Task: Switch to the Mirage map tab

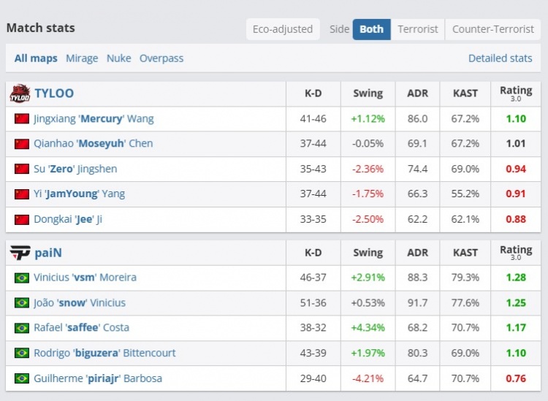Action: (x=82, y=58)
